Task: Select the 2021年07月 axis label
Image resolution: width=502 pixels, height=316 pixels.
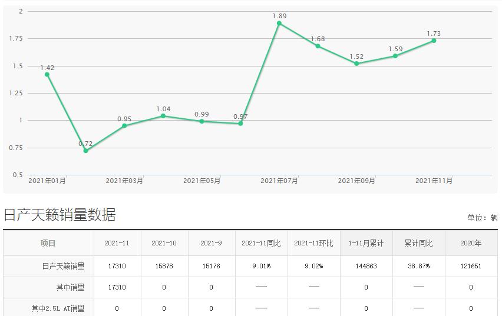Action: 279,181
